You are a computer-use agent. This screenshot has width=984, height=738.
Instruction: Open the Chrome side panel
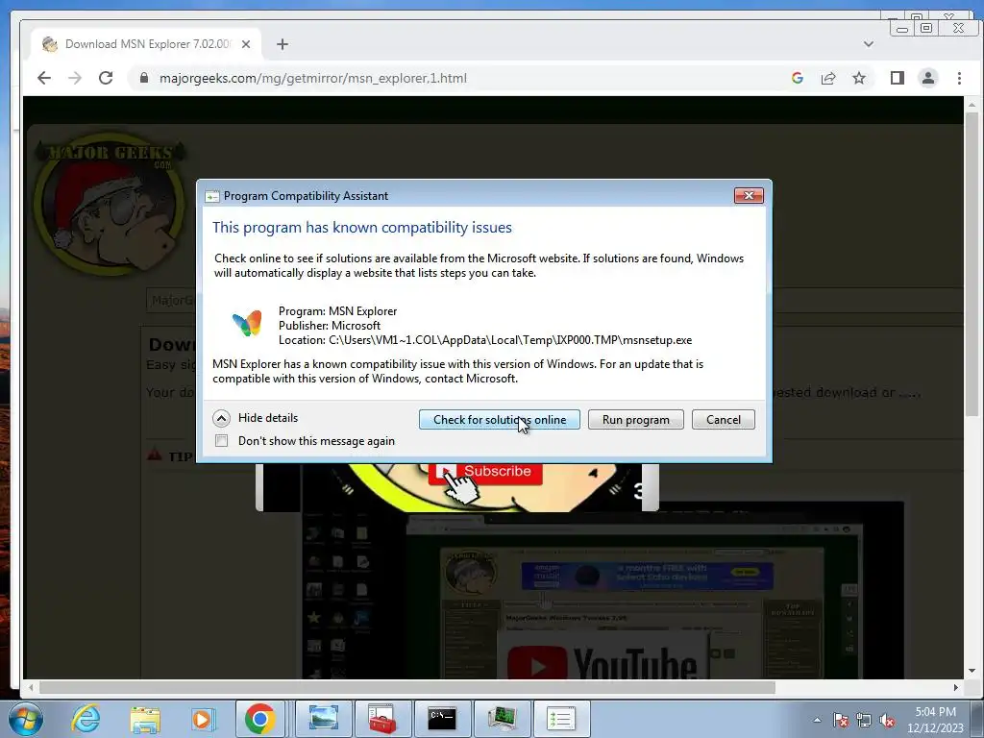click(x=898, y=78)
